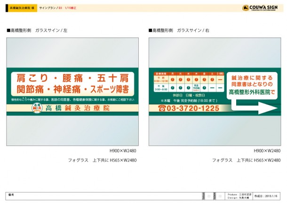Click the 鍼治療に関する text line
287x203 pixels.
click(252, 78)
